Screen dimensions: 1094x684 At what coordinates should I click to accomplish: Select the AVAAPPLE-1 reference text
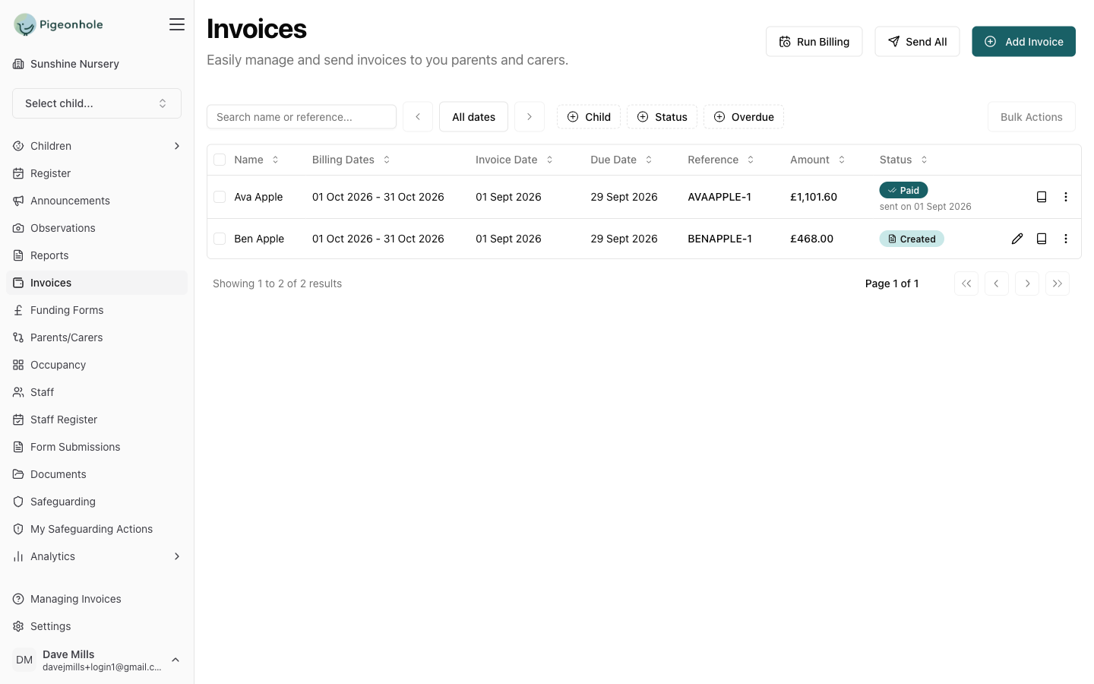click(x=719, y=197)
